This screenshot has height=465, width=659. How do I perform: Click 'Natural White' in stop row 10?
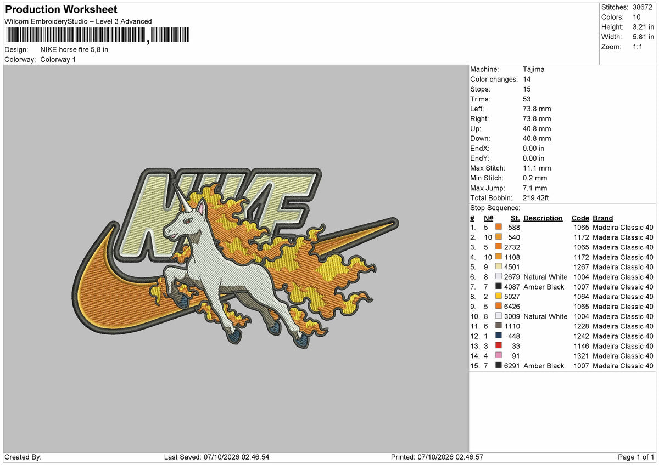click(x=545, y=316)
